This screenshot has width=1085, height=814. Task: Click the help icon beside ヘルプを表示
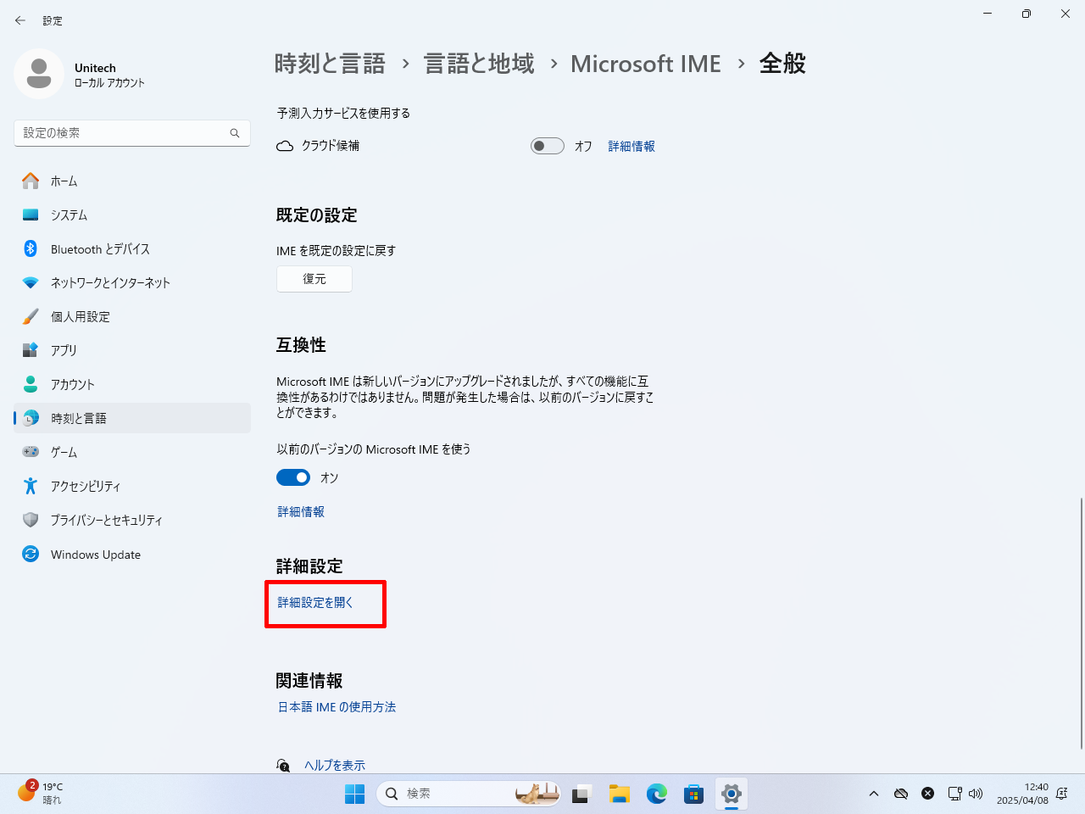(x=283, y=765)
